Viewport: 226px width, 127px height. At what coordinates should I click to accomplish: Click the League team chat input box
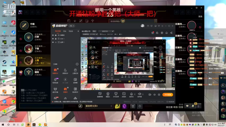point(41,106)
